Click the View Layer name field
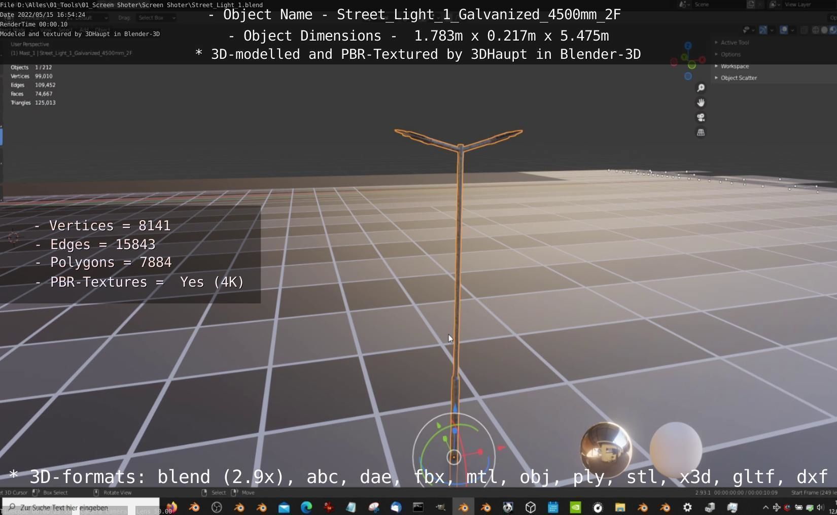Viewport: 837px width, 515px height. pos(809,5)
